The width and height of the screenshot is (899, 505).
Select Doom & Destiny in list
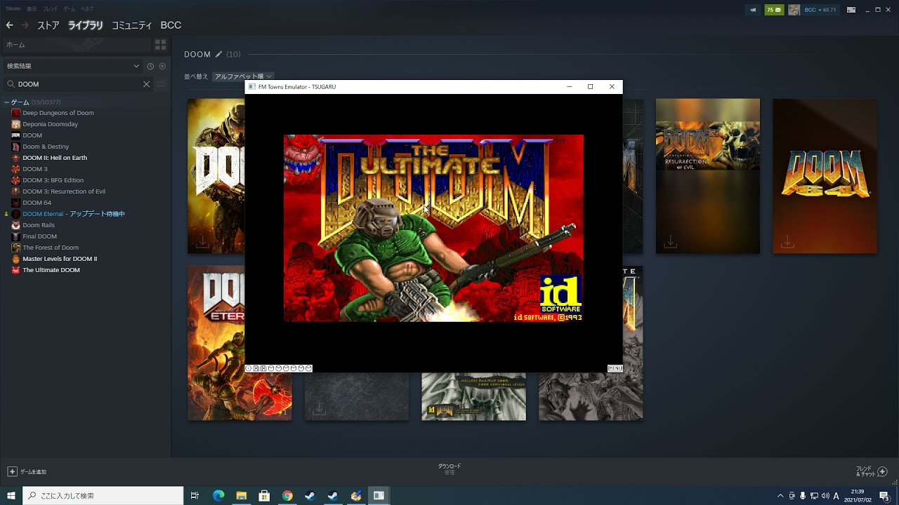[46, 147]
